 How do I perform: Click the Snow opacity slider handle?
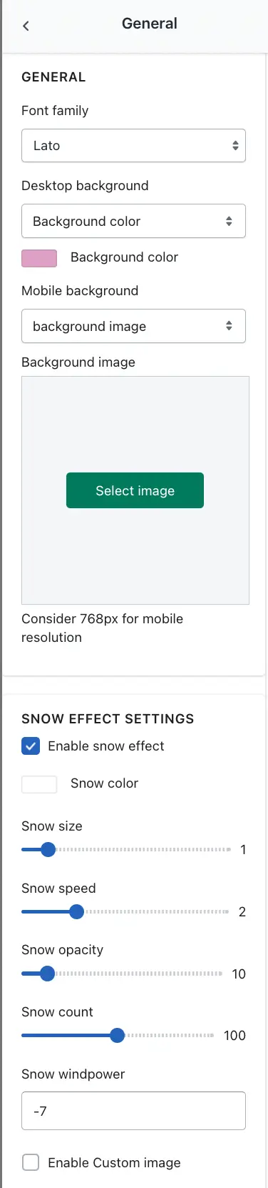point(47,974)
